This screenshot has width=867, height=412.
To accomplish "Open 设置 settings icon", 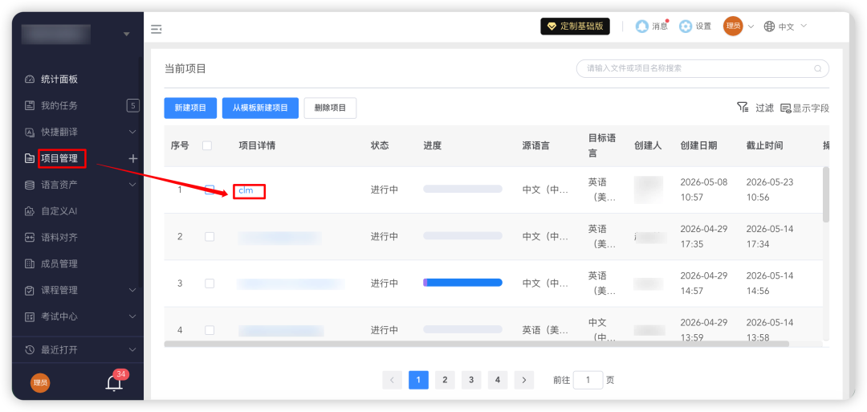I will (x=686, y=26).
